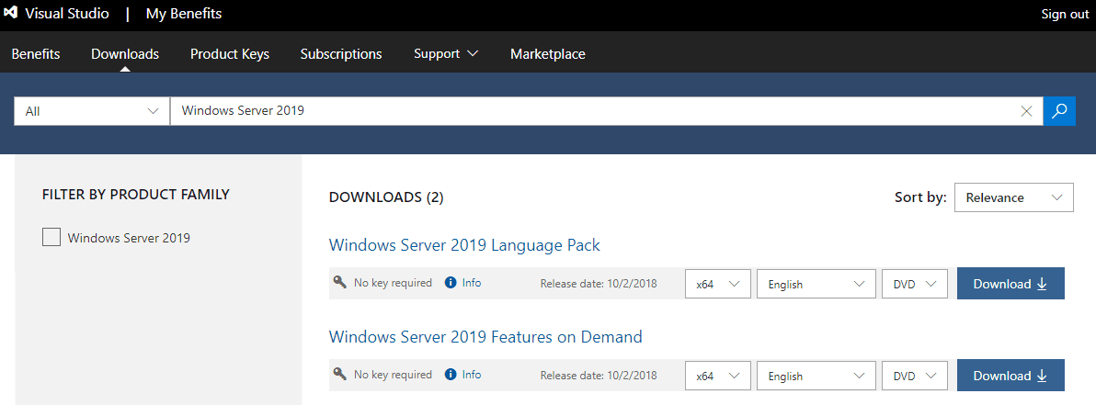This screenshot has width=1096, height=405.
Task: Open the x64 architecture dropdown for Language Pack
Action: pos(718,284)
